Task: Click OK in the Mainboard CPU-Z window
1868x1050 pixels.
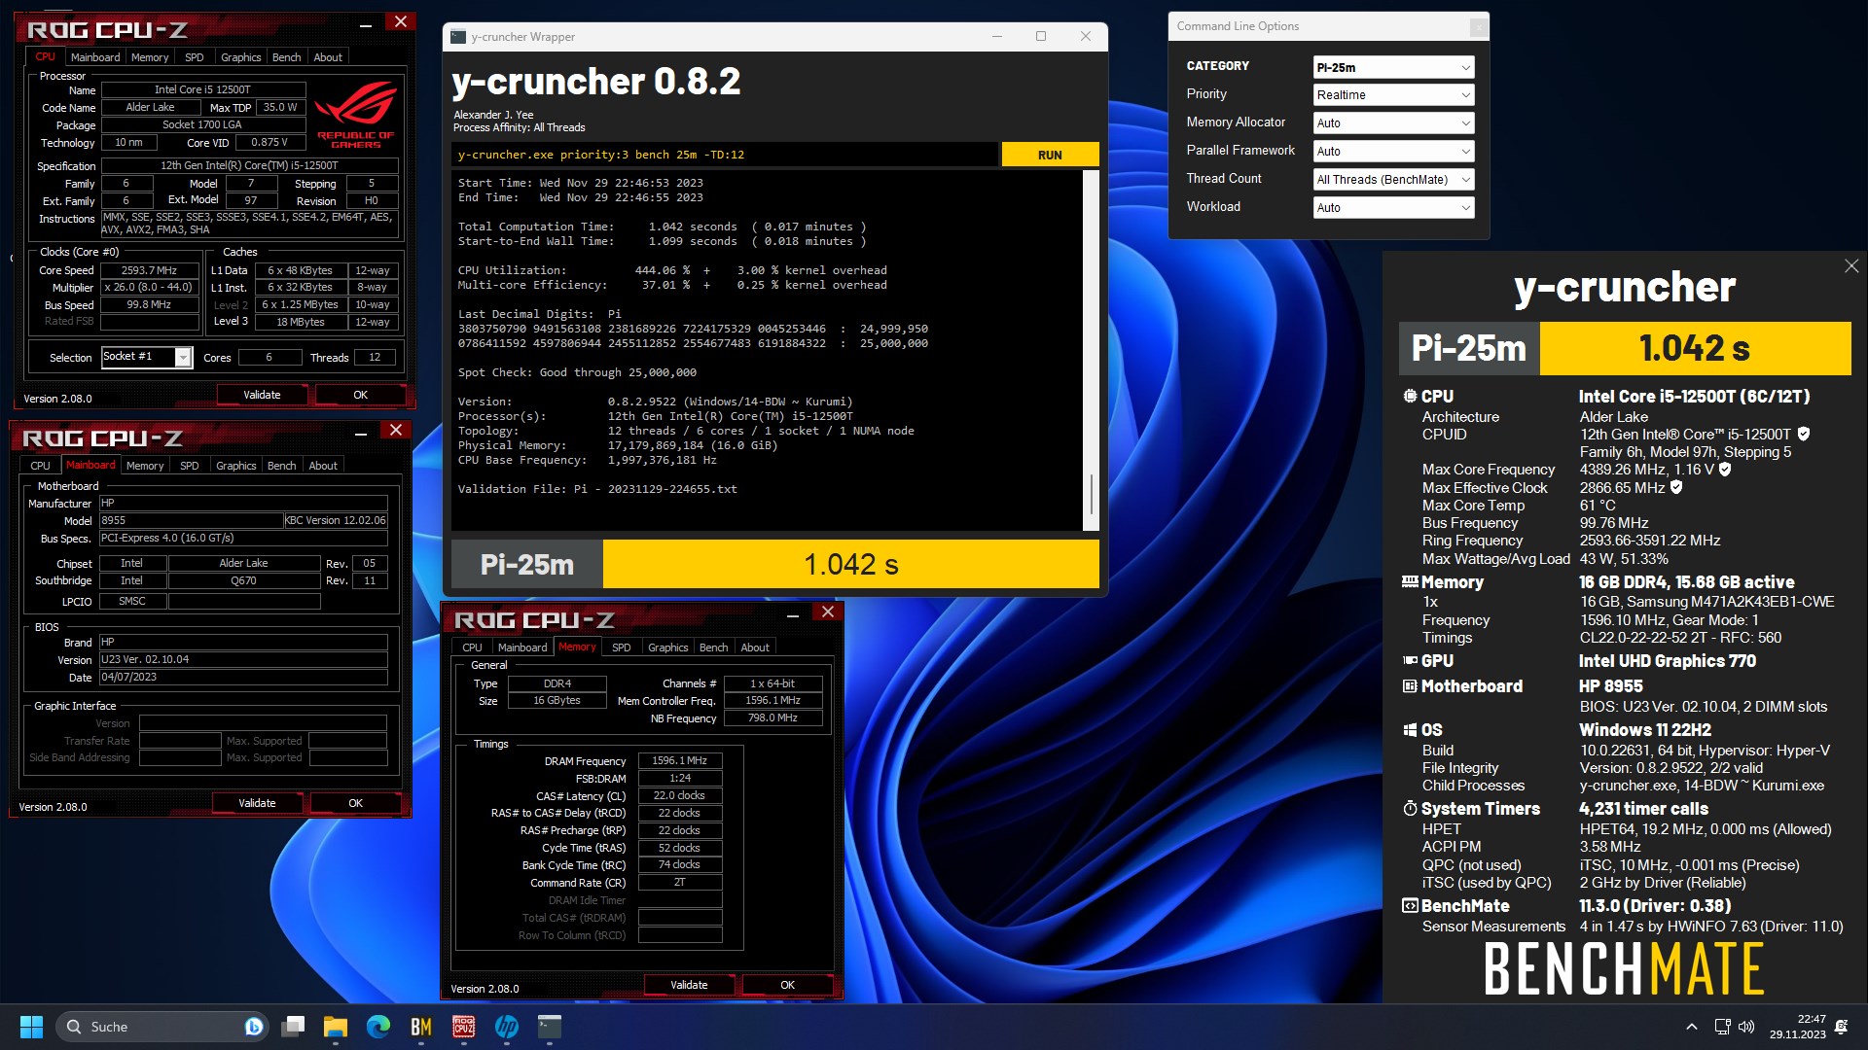Action: click(355, 803)
